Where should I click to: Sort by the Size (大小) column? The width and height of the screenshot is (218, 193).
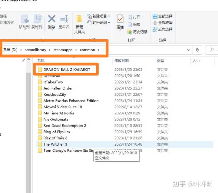(x=196, y=61)
